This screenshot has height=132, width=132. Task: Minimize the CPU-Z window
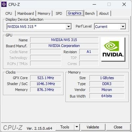pyautogui.click(x=94, y=5)
